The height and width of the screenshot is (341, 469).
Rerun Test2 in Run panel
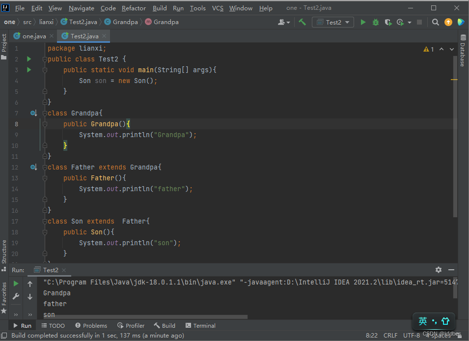point(16,284)
